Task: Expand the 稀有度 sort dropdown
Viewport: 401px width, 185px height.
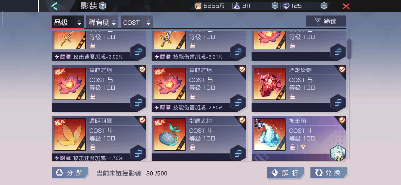Action: tap(102, 22)
